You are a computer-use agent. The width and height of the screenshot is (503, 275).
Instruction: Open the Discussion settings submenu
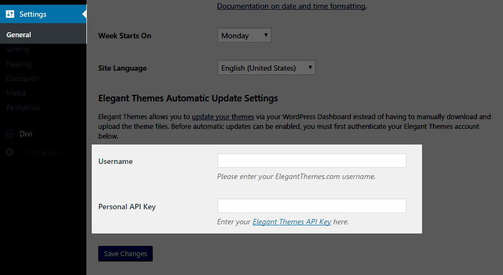23,78
